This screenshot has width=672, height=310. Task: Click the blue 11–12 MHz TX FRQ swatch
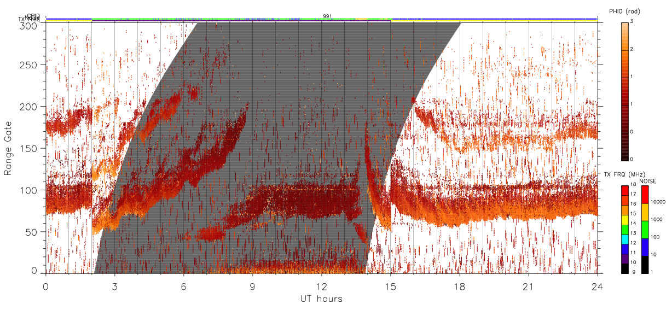click(x=624, y=249)
